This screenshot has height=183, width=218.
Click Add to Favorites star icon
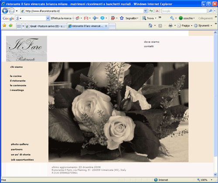10,26
